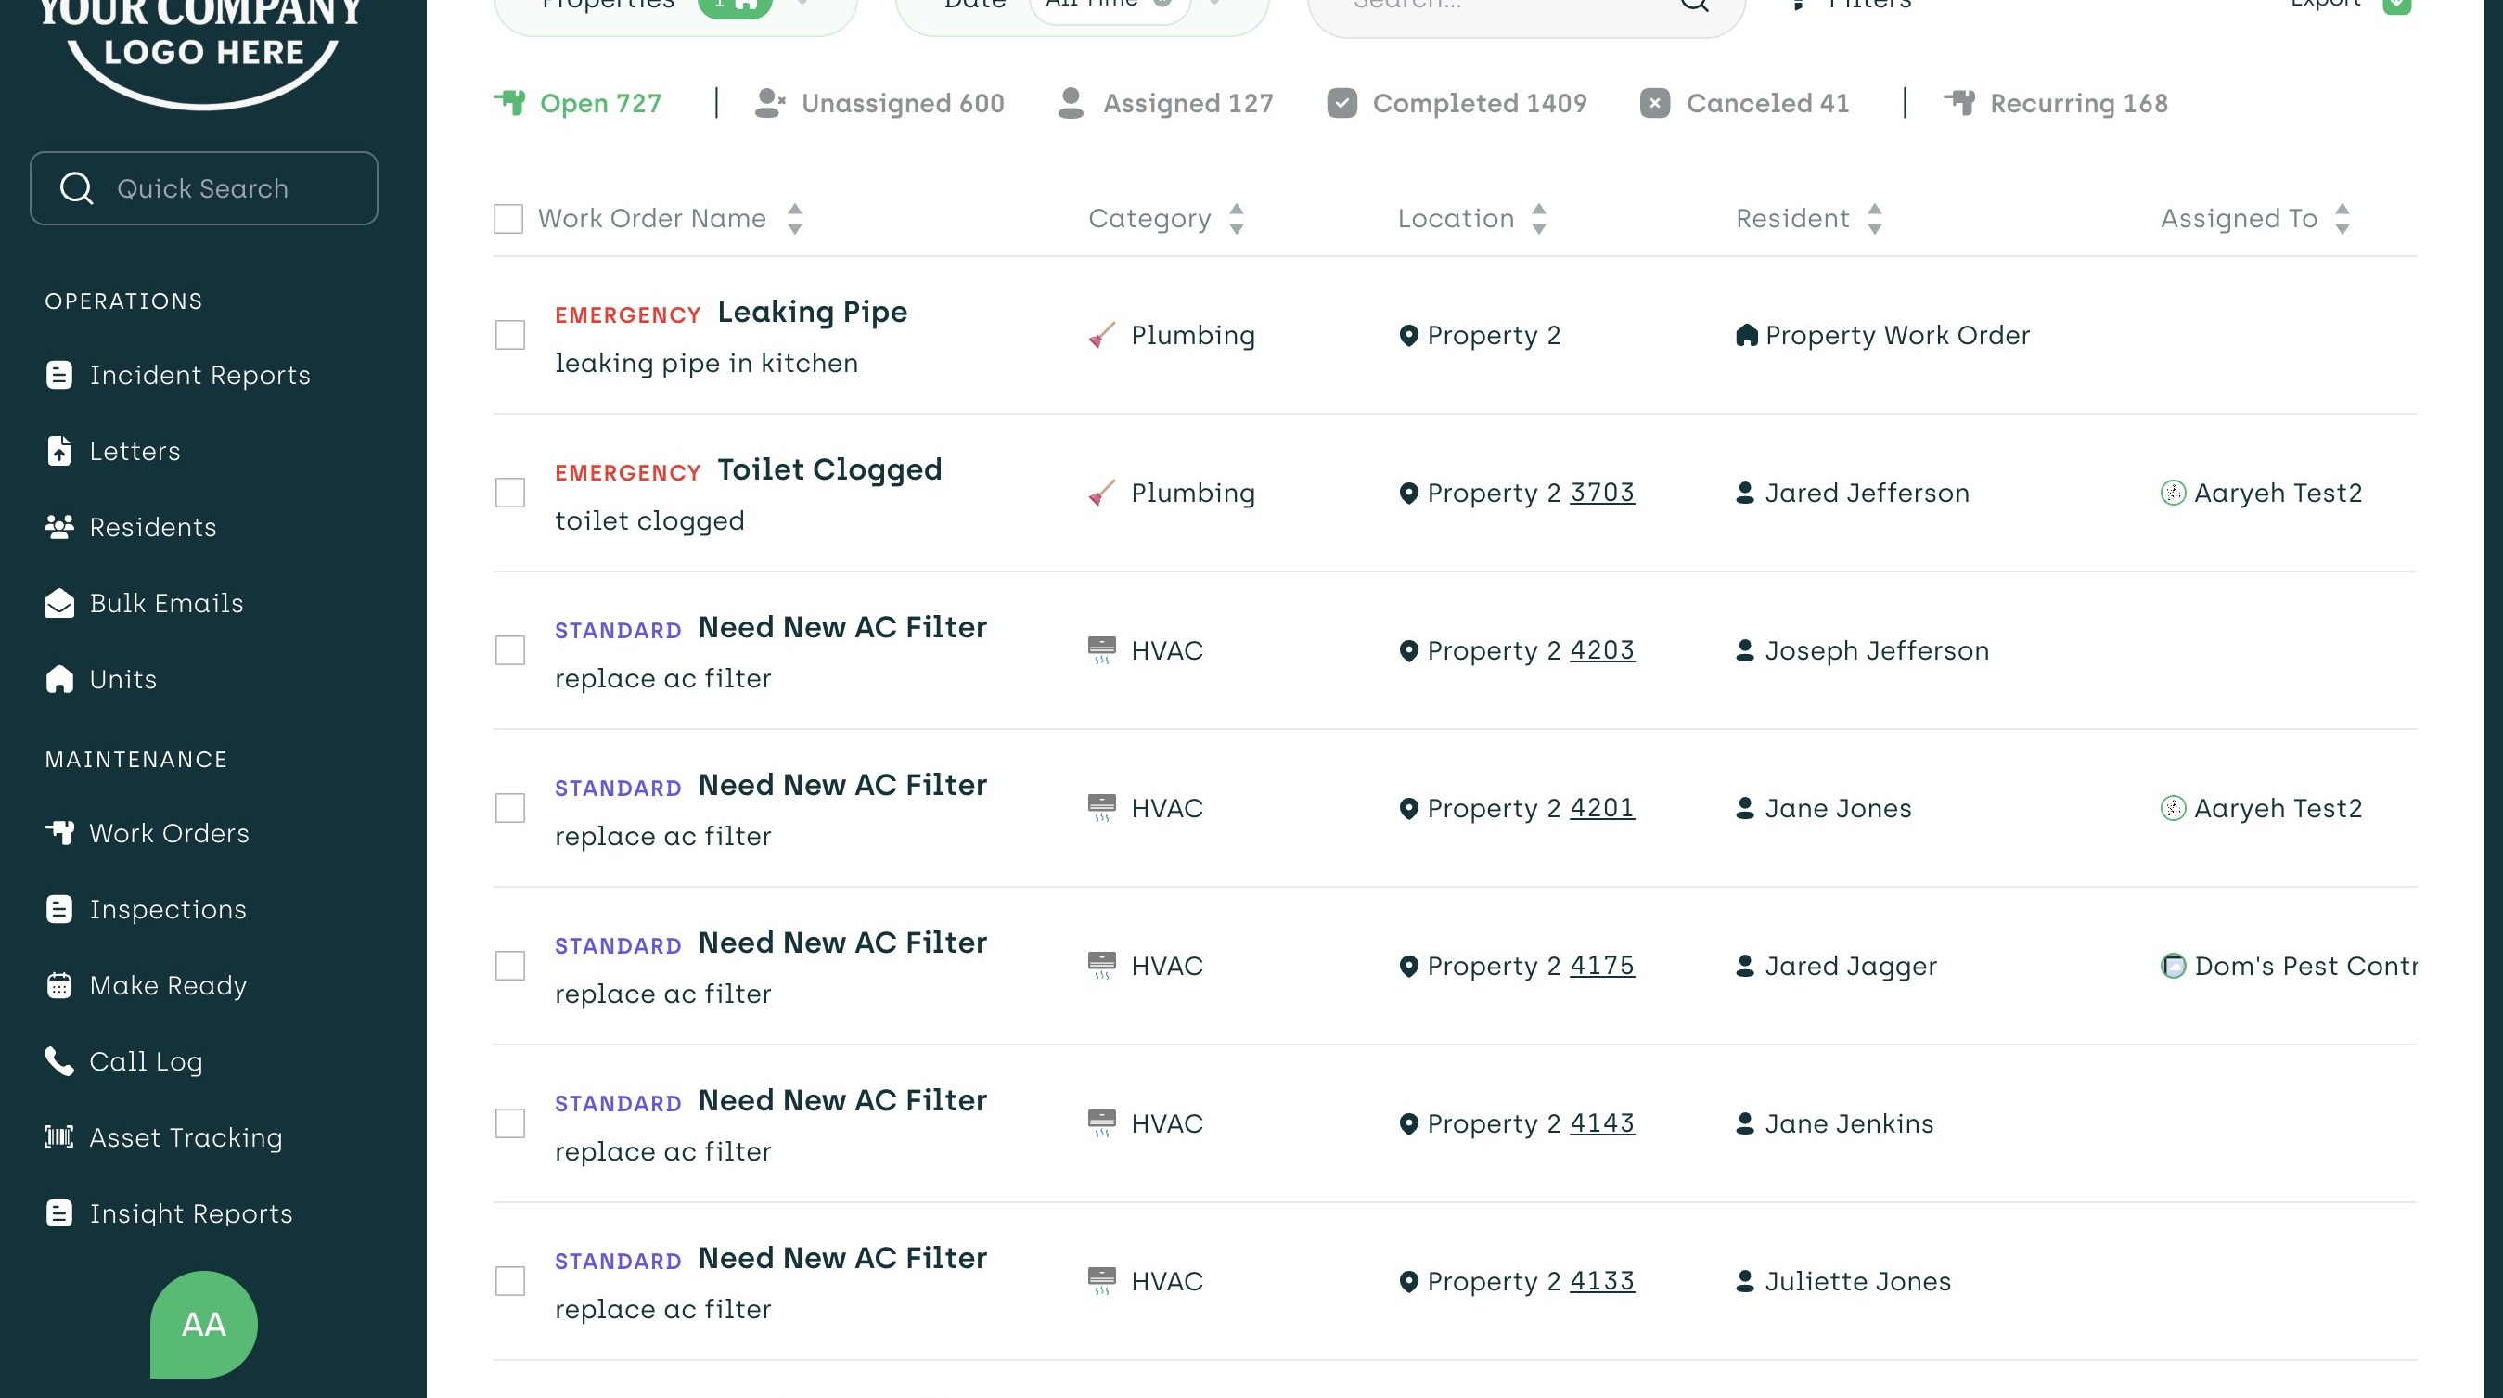Viewport: 2503px width, 1398px height.
Task: Open the Residents section icon
Action: point(59,527)
